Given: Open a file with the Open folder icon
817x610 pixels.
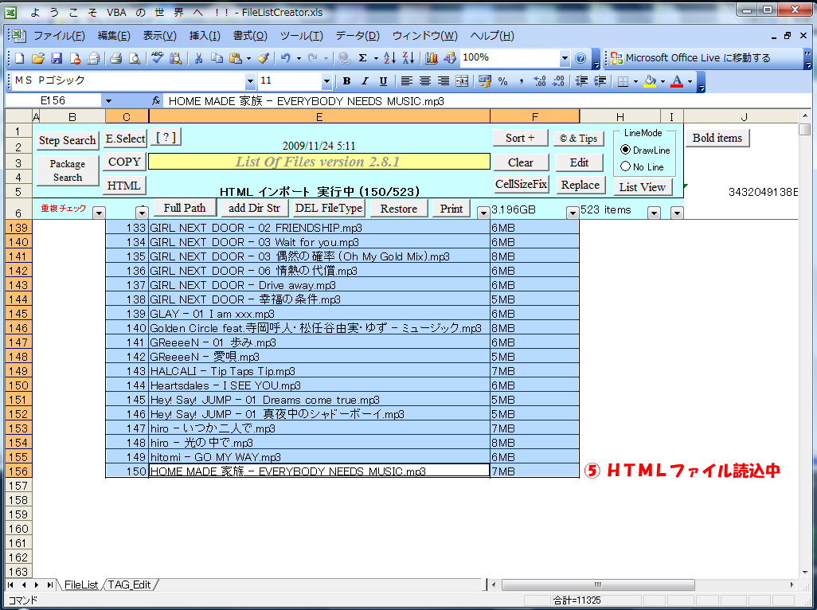Looking at the screenshot, I should pyautogui.click(x=37, y=58).
